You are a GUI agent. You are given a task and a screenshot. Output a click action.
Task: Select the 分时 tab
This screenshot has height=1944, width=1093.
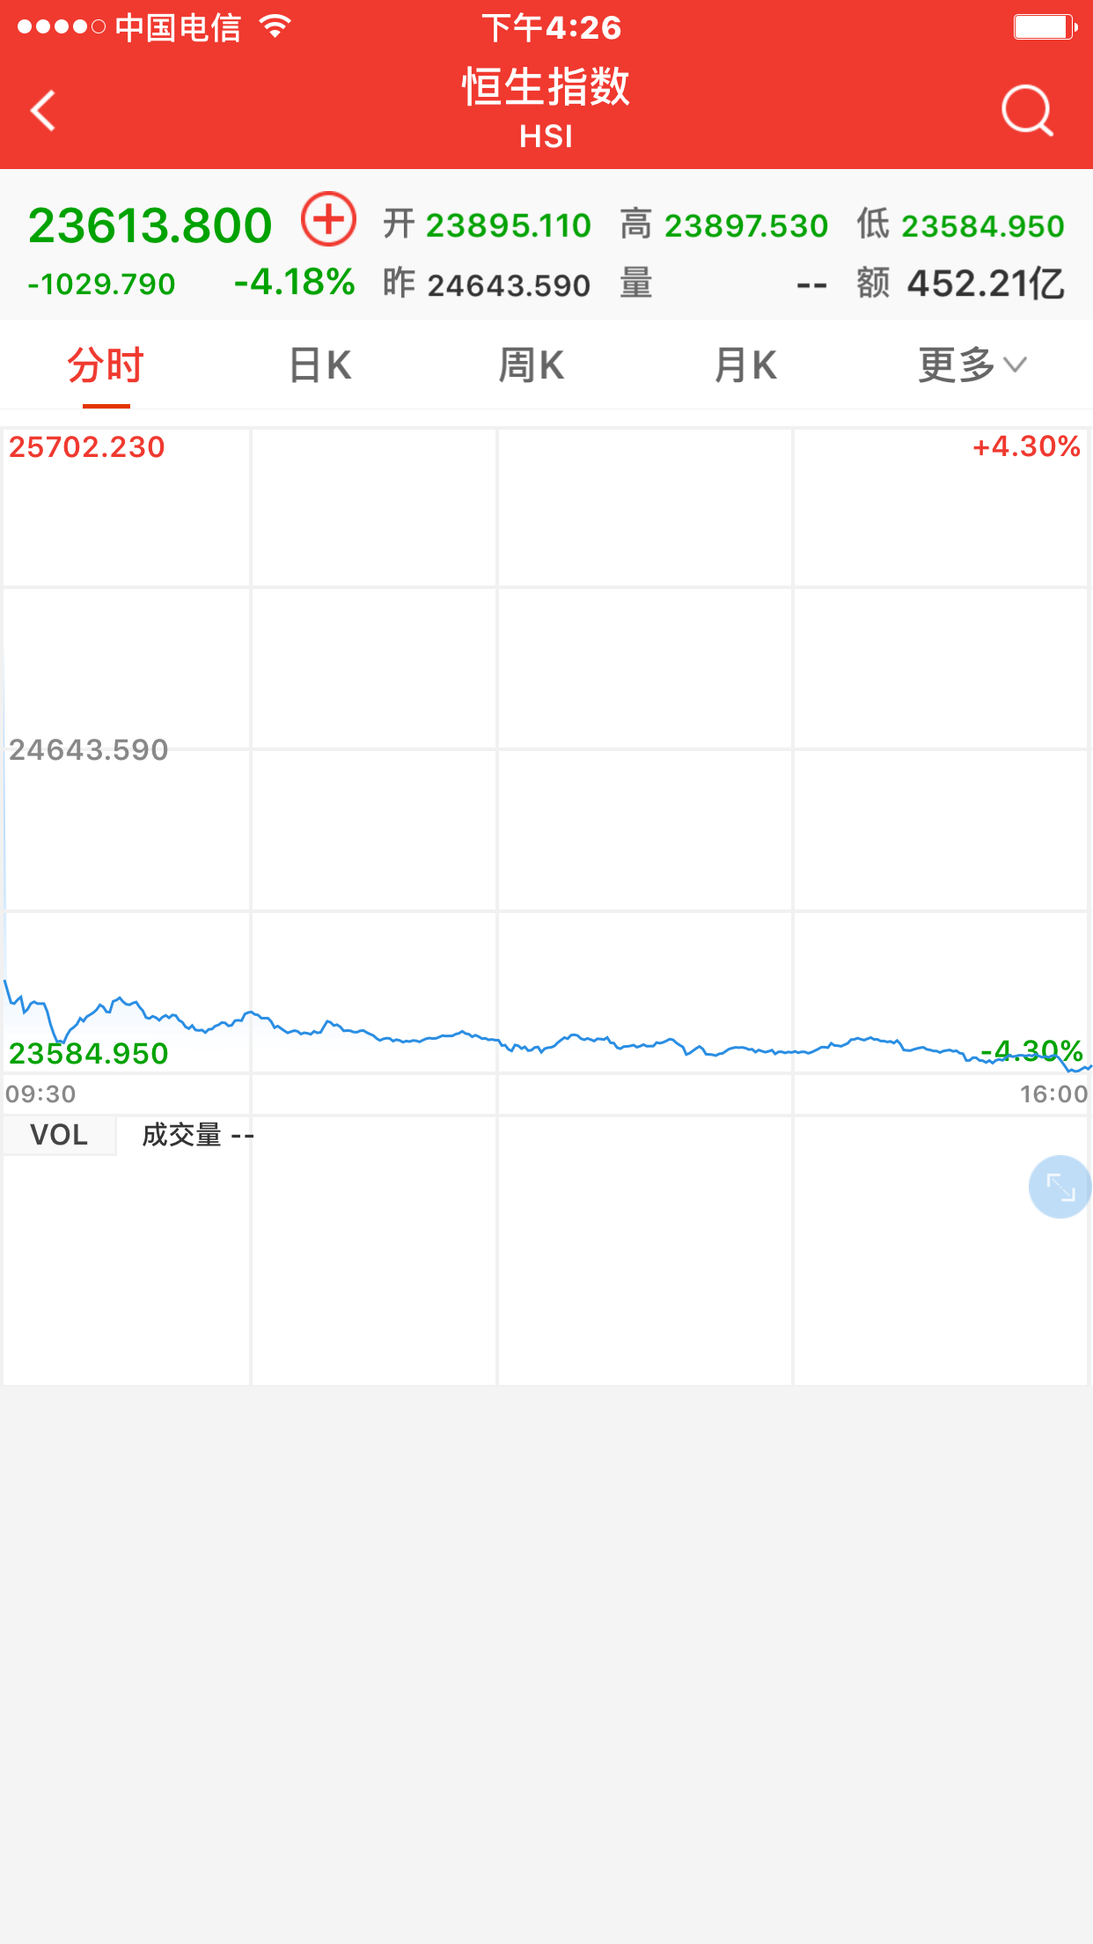click(x=106, y=365)
